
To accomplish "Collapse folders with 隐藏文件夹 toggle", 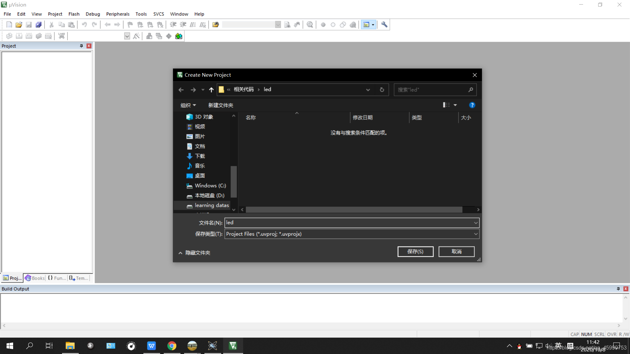I will tap(194, 253).
